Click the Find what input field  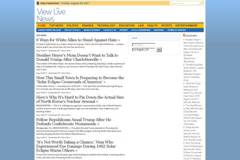pos(144,45)
